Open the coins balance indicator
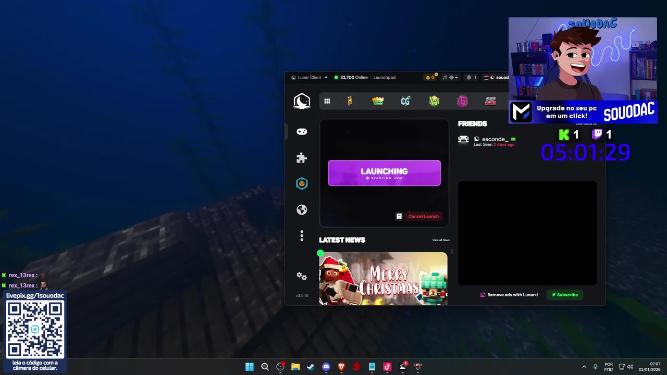The height and width of the screenshot is (375, 667). tap(431, 78)
